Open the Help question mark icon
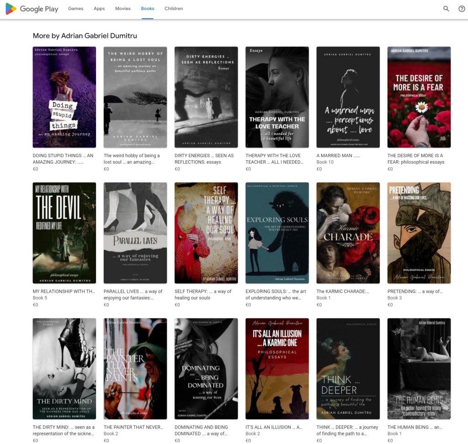The width and height of the screenshot is (468, 444). 462,9
